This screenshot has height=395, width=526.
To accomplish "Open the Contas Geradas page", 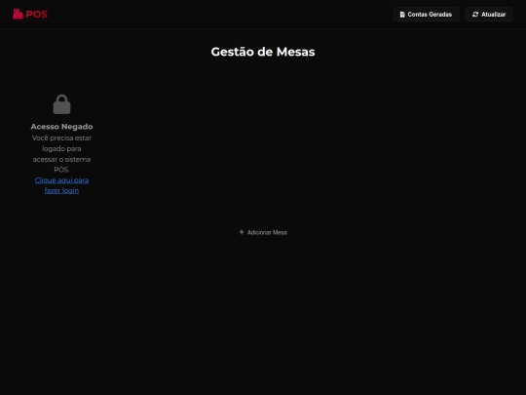I will [x=426, y=15].
